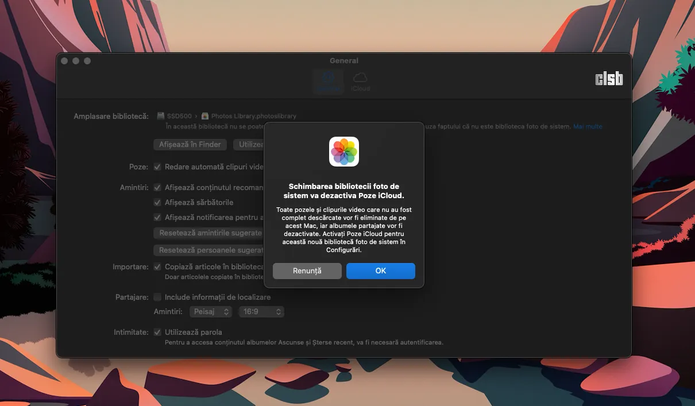Viewport: 695px width, 406px height.
Task: Click the Photos Library.photoslibrary file icon
Action: click(x=205, y=116)
